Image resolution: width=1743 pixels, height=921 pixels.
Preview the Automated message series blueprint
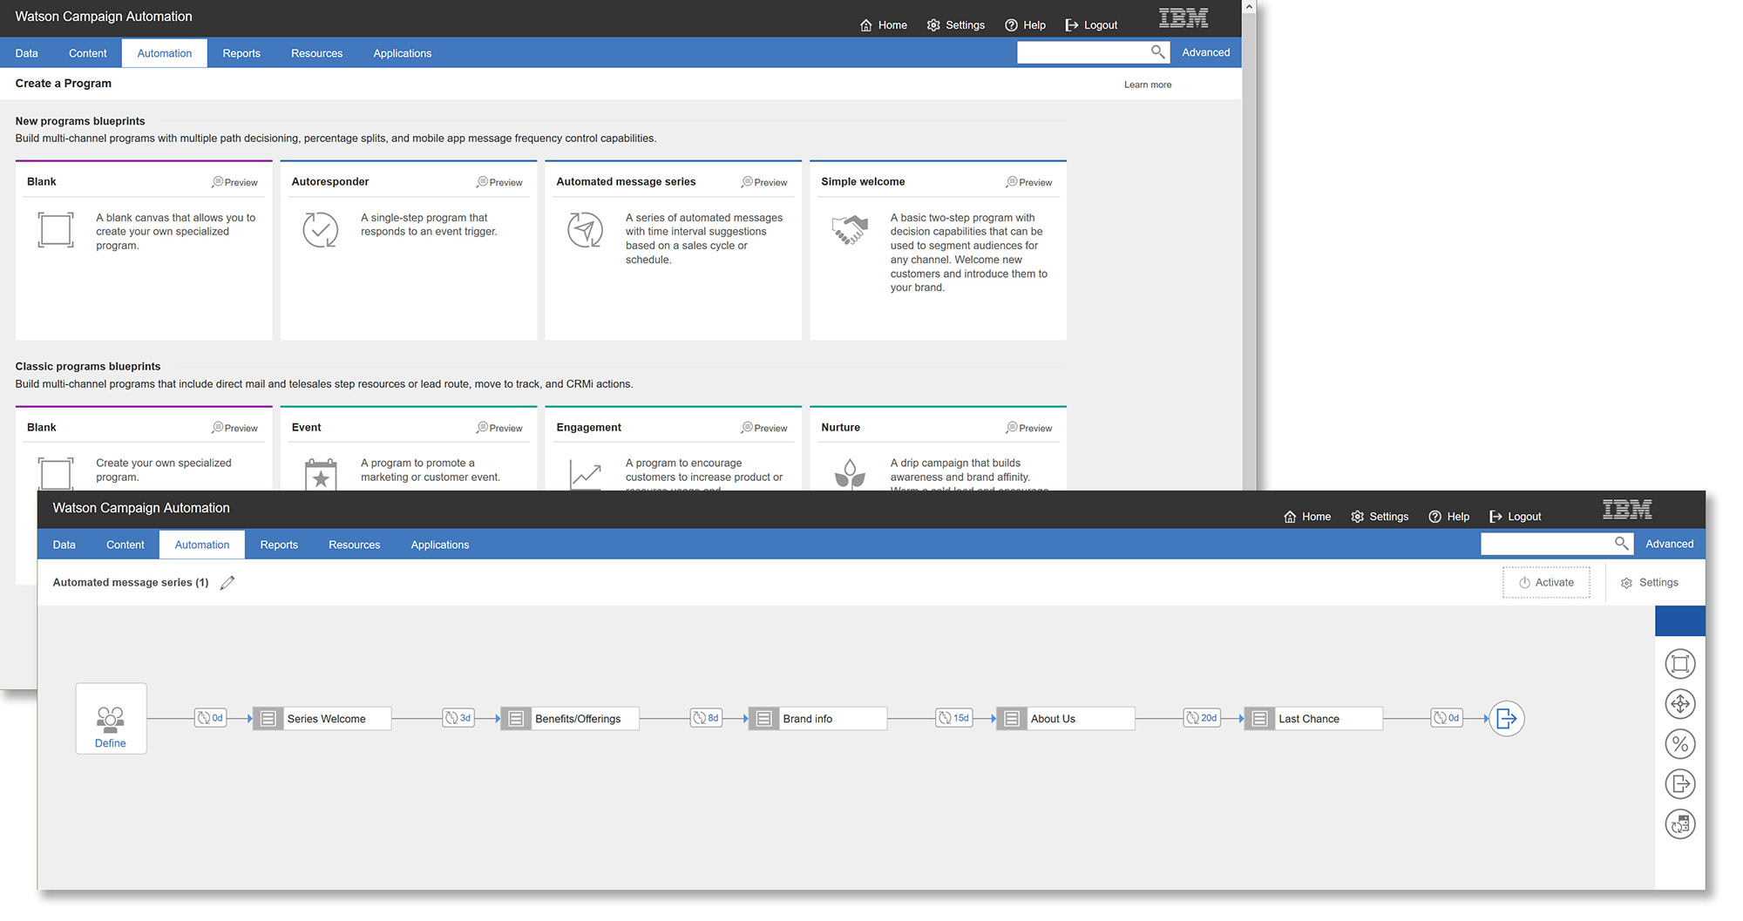click(x=765, y=182)
